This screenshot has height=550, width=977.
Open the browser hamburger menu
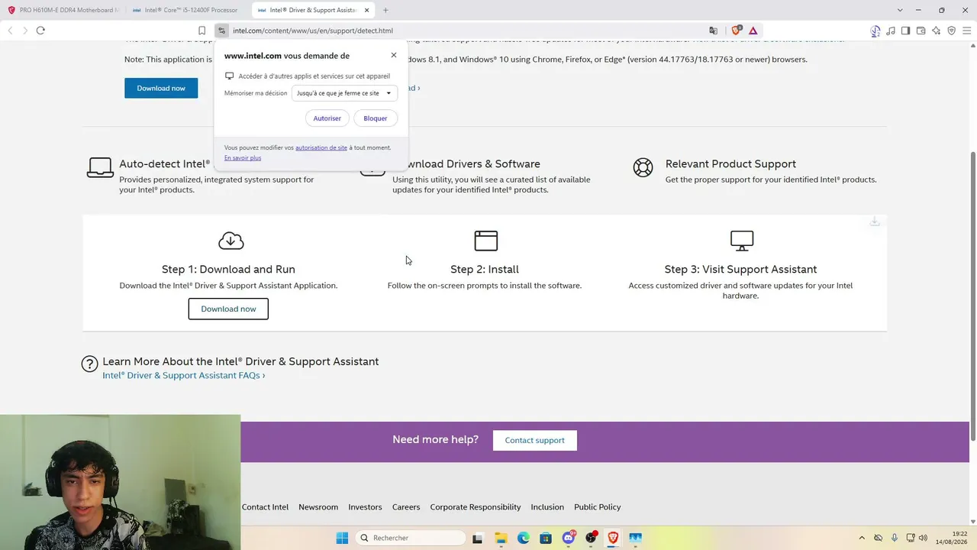coord(967,31)
